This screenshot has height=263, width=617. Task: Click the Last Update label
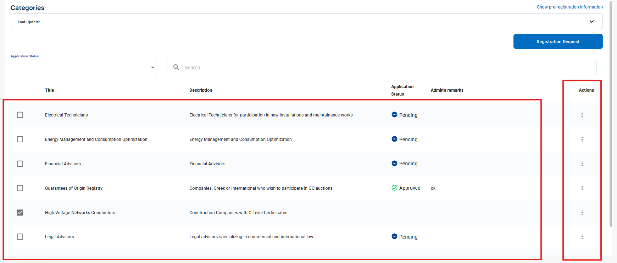click(x=29, y=22)
